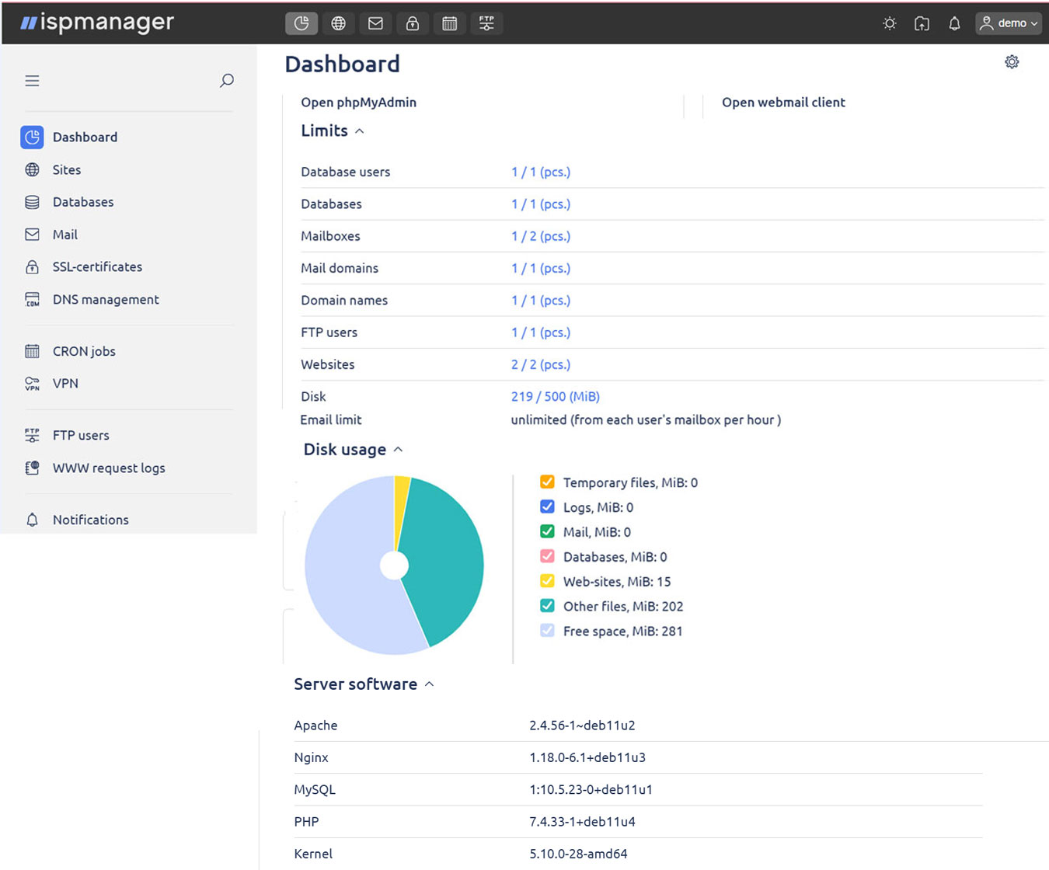Click the FTP users 1 / 1 value
Viewport: 1049px width, 870px height.
point(541,332)
